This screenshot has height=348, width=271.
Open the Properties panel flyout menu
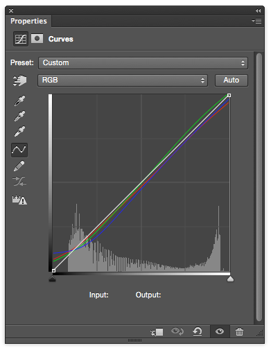(256, 21)
